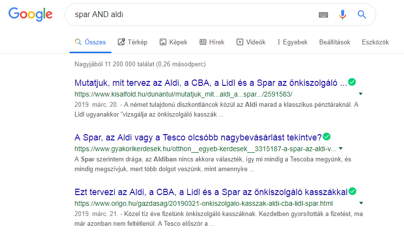This screenshot has width=404, height=237.
Task: Click the origo.hu green URL
Action: (203, 204)
